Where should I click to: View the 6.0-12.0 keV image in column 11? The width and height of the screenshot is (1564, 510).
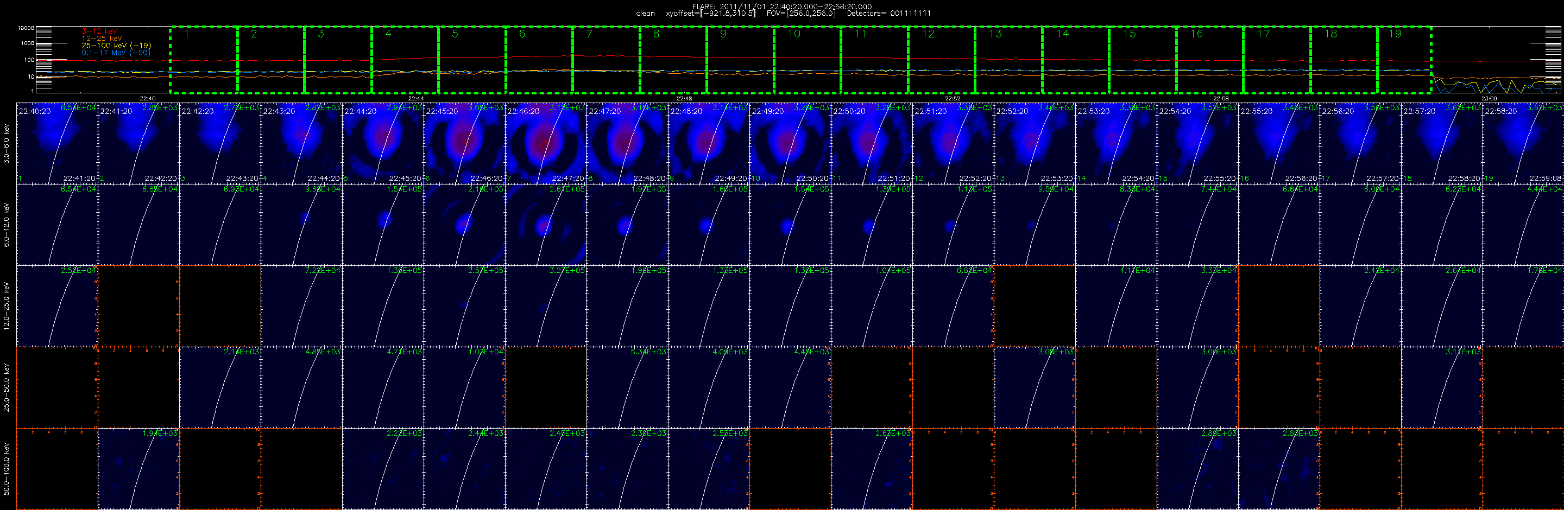tap(872, 225)
